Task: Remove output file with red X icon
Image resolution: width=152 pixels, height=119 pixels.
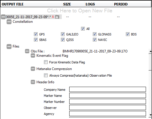Action: [53, 17]
